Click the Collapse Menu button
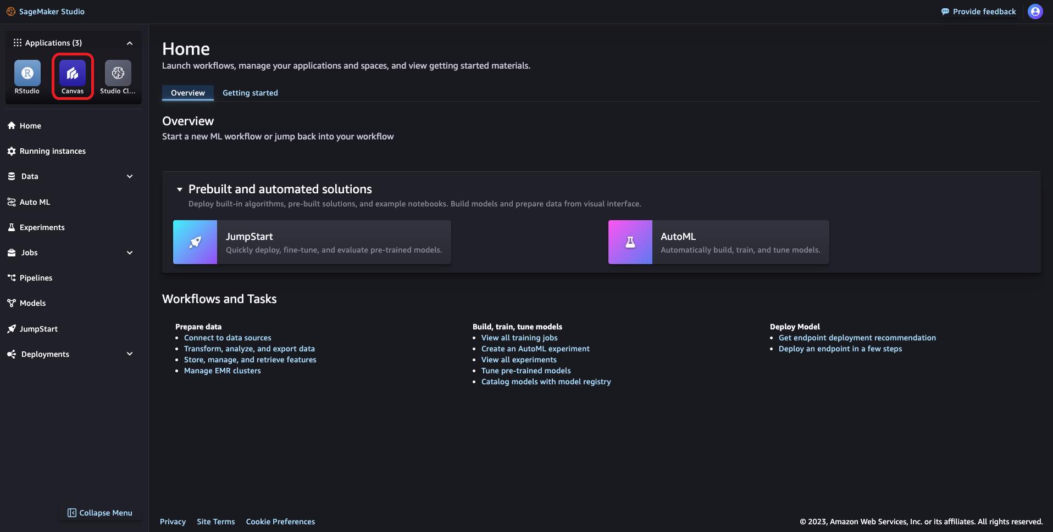 [x=100, y=513]
